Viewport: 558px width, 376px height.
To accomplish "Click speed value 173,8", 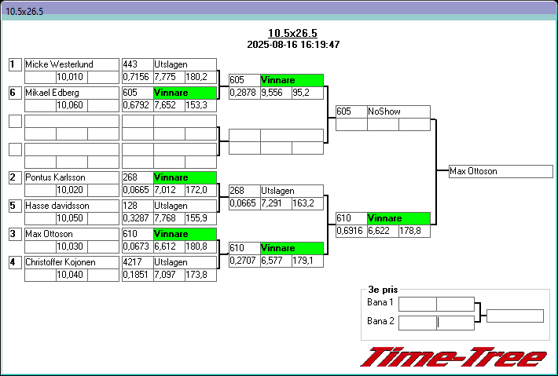I will coord(200,275).
